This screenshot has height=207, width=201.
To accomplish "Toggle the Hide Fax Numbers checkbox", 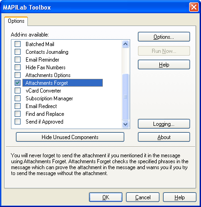I will click(17, 67).
